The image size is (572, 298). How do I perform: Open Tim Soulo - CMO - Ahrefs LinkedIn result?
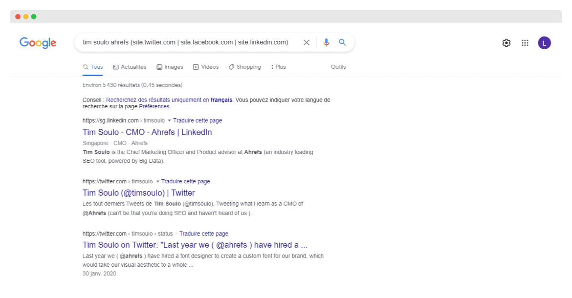click(x=147, y=132)
